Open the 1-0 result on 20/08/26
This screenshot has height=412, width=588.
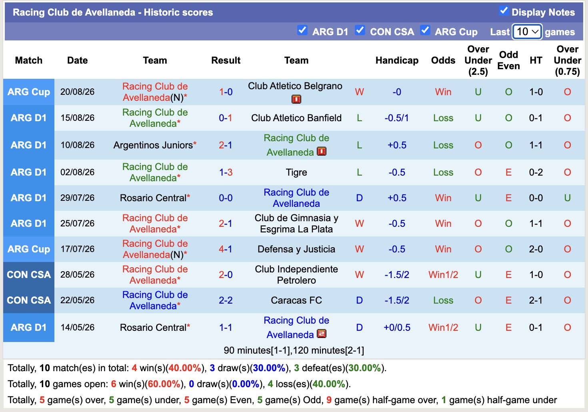(x=226, y=92)
